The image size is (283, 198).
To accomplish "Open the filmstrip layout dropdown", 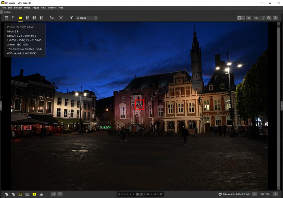I will (53, 18).
